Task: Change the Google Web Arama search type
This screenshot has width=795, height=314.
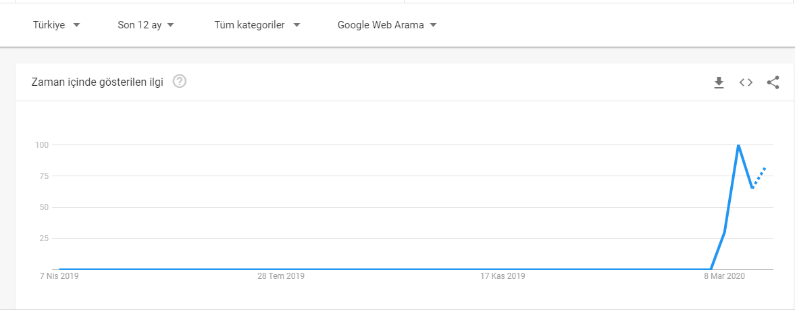Action: 387,25
